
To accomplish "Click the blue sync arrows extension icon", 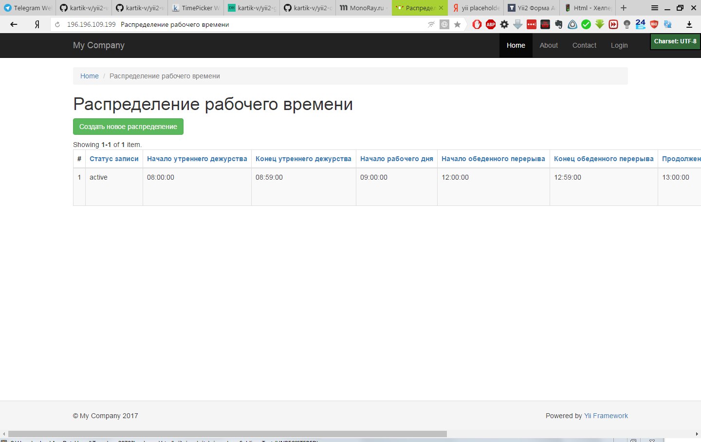I will (x=668, y=24).
